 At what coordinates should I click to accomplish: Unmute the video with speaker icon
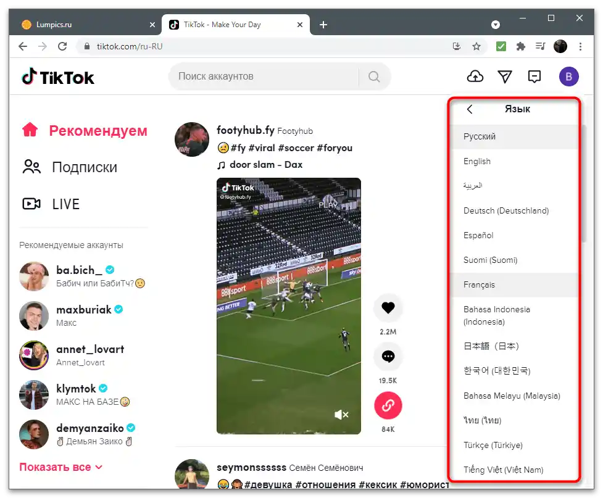pyautogui.click(x=341, y=415)
